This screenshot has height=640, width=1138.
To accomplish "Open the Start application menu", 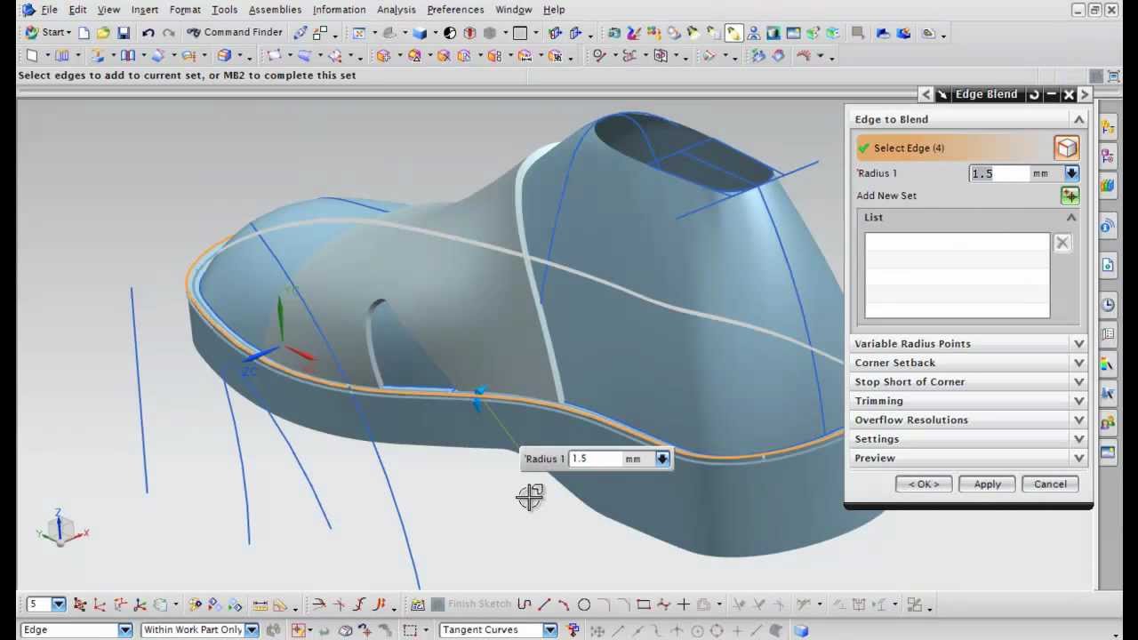I will [x=47, y=33].
